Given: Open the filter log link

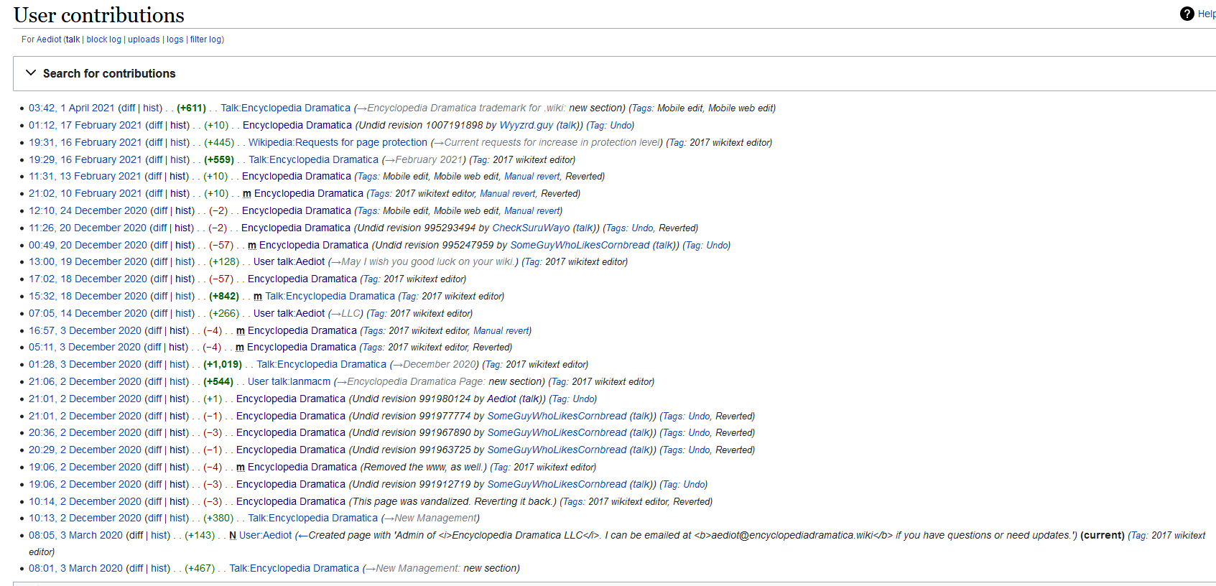Looking at the screenshot, I should point(205,39).
